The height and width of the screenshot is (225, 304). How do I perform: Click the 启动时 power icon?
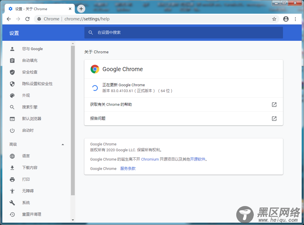click(12, 130)
